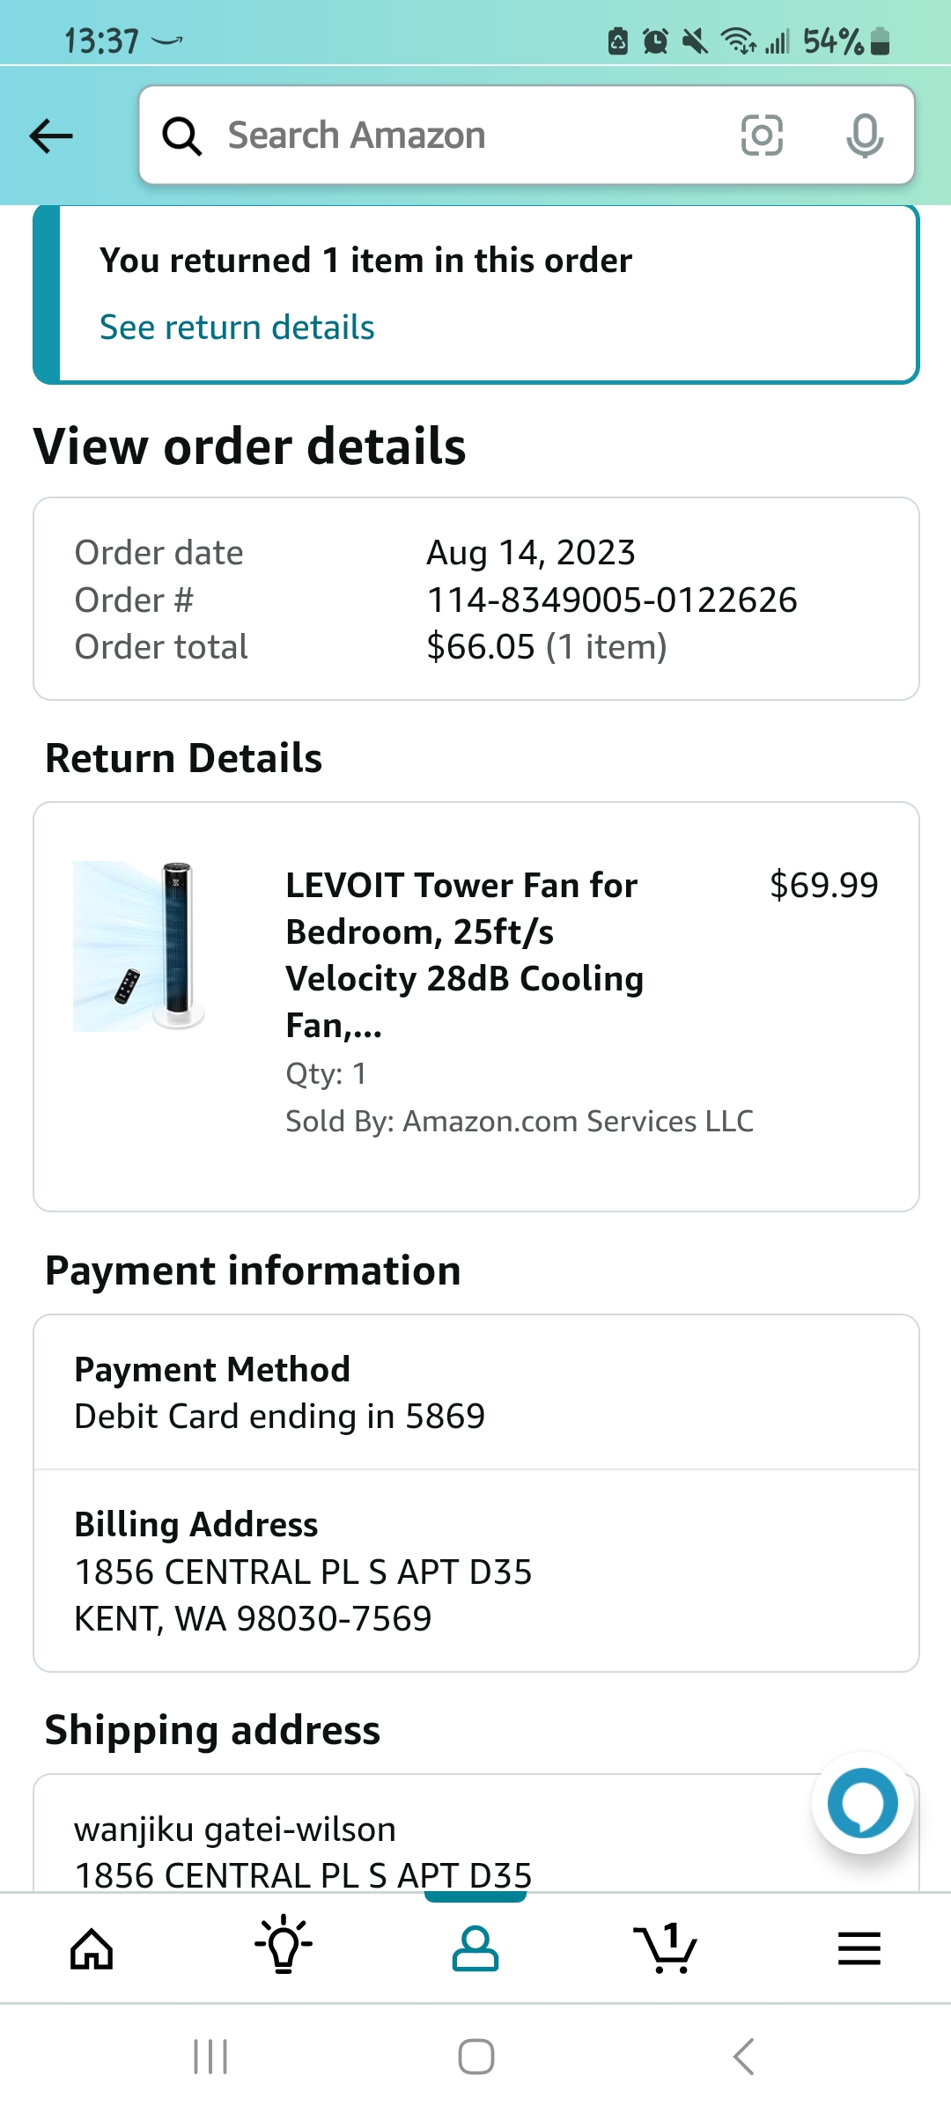Select the profile account tab

pyautogui.click(x=475, y=1947)
